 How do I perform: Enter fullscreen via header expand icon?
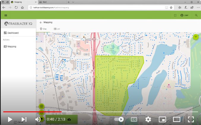[175, 15]
